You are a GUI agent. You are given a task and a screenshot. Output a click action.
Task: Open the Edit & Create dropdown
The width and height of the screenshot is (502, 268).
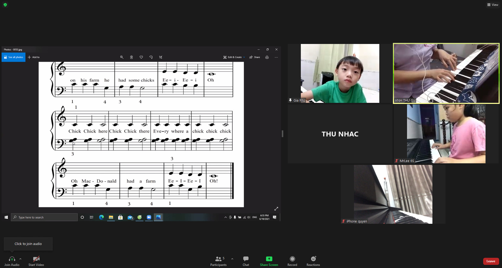pyautogui.click(x=234, y=57)
